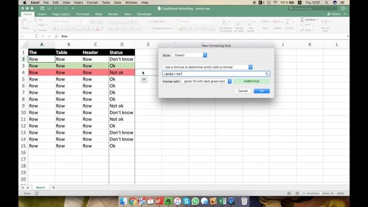Toggle Wrap Text in the ribbon
The width and height of the screenshot is (368, 207).
pyautogui.click(x=156, y=21)
